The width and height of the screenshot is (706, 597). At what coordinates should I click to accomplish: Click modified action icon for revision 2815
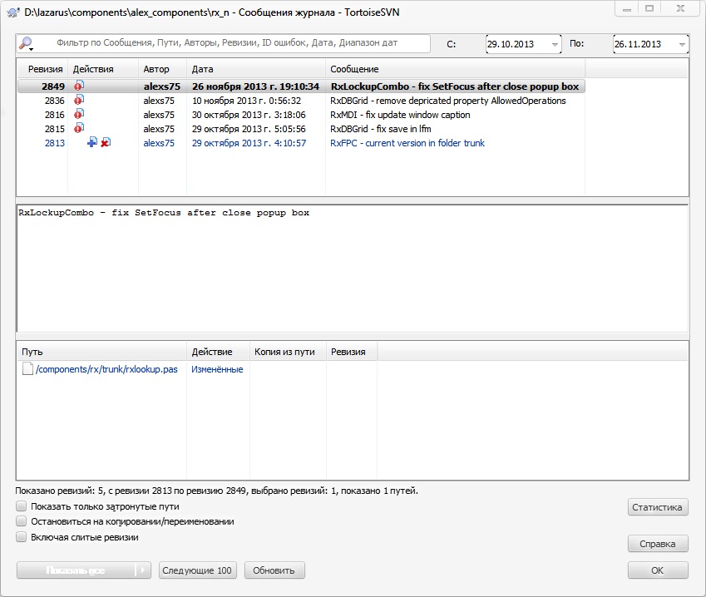[x=79, y=129]
